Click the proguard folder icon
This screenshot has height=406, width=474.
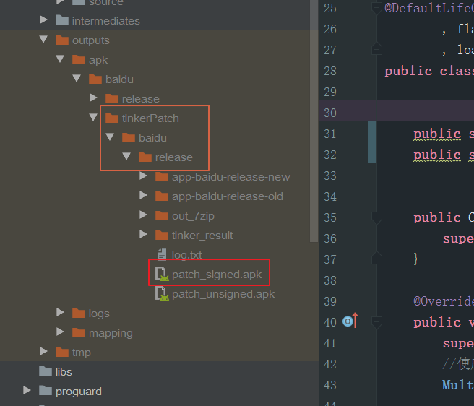[x=46, y=392]
